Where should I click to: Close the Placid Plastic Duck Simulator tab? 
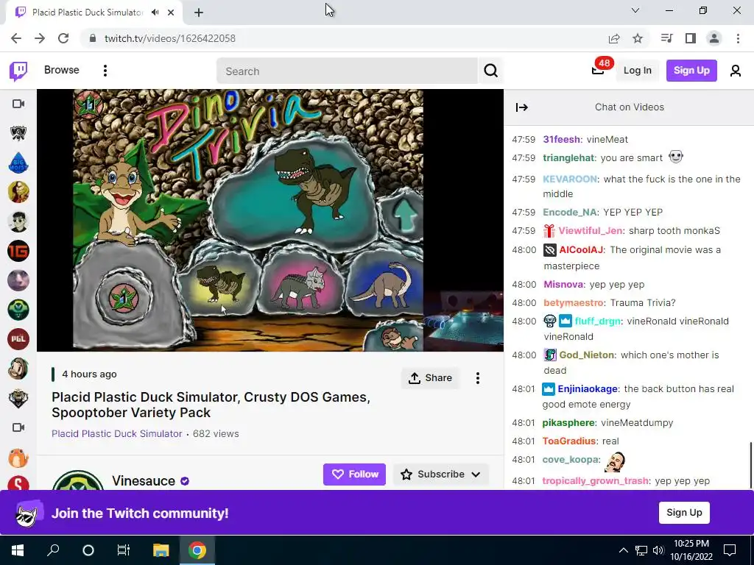click(x=171, y=13)
